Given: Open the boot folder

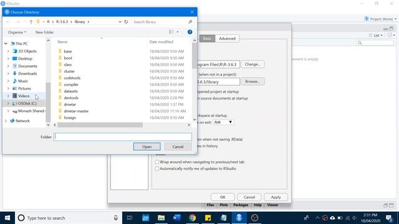Looking at the screenshot, I should tap(68, 58).
